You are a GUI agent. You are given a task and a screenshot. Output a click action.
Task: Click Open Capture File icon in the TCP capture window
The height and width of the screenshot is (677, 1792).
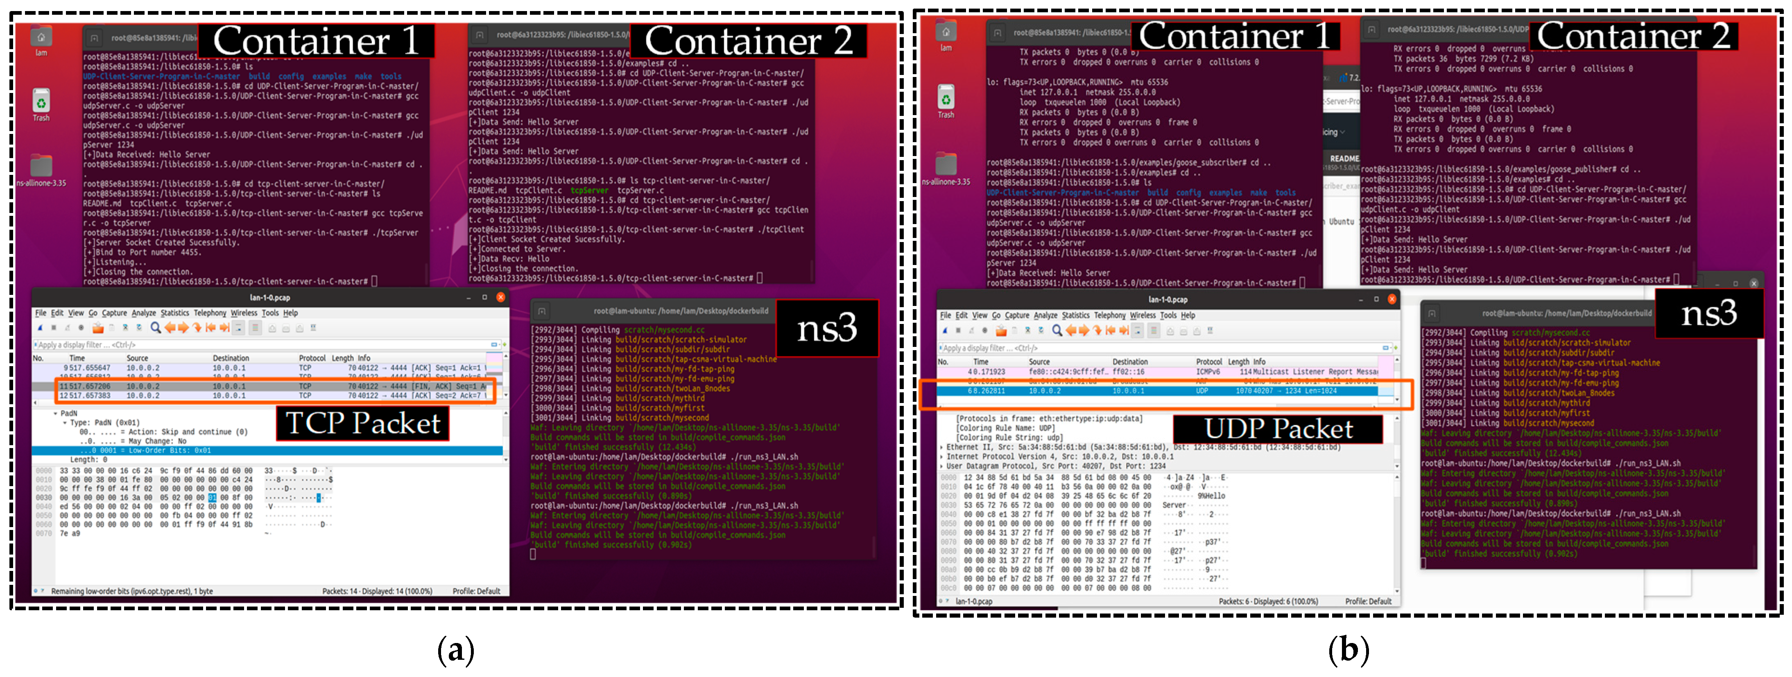pos(98,328)
